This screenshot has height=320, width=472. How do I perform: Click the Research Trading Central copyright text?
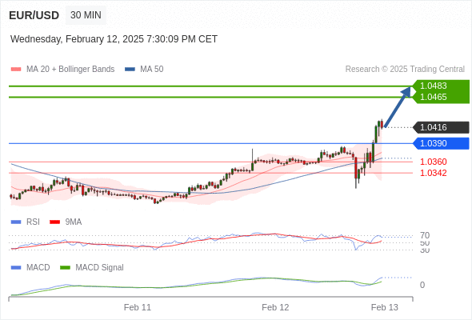click(405, 70)
